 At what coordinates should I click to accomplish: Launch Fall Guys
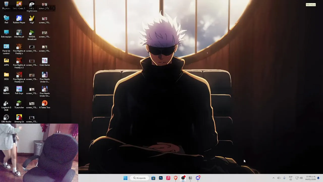point(19,90)
